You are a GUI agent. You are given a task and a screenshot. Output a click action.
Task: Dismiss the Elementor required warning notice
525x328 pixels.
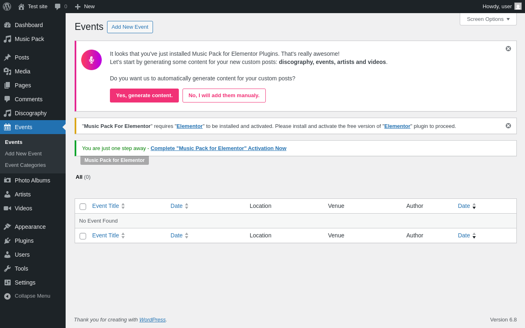click(508, 126)
